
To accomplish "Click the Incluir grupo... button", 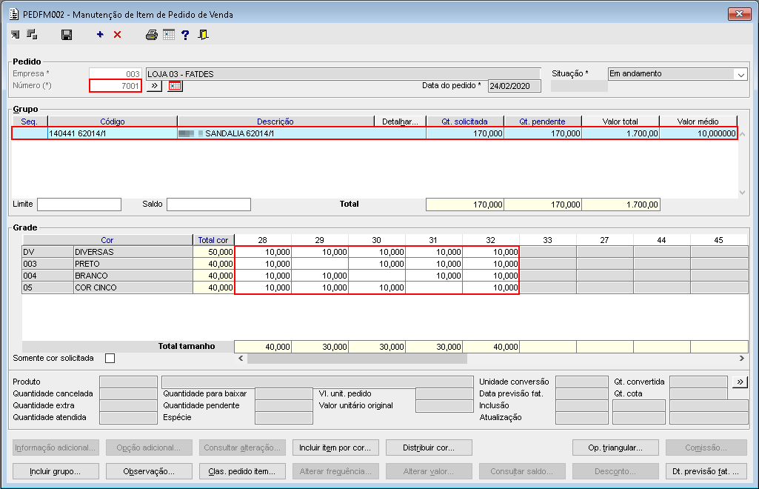I will coord(56,471).
